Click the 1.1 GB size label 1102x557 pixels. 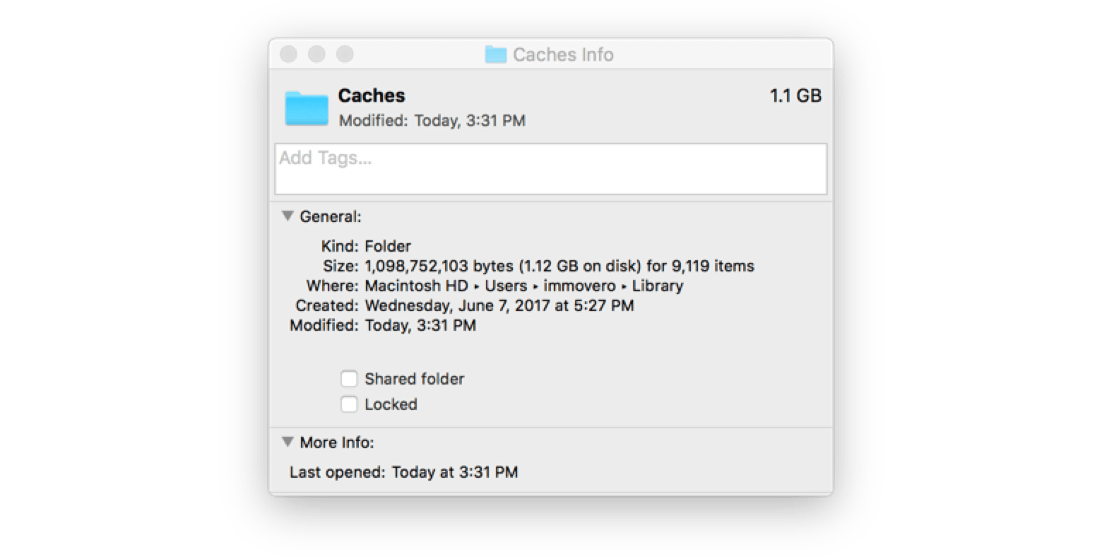tap(795, 95)
